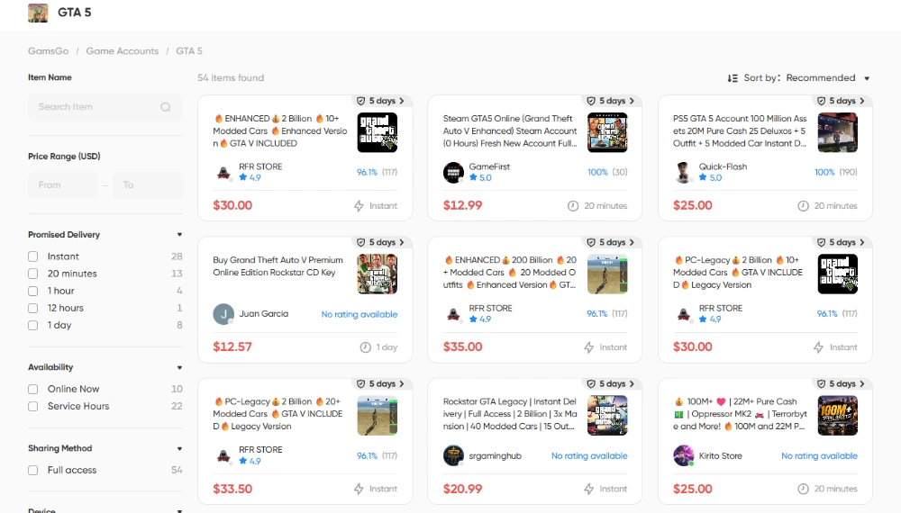
Task: Open the Sort by Recommended dropdown
Action: point(827,78)
